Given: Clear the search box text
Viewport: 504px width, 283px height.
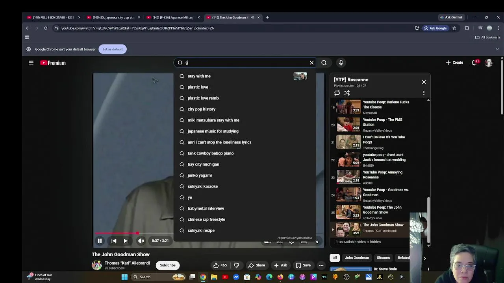Looking at the screenshot, I should (311, 62).
